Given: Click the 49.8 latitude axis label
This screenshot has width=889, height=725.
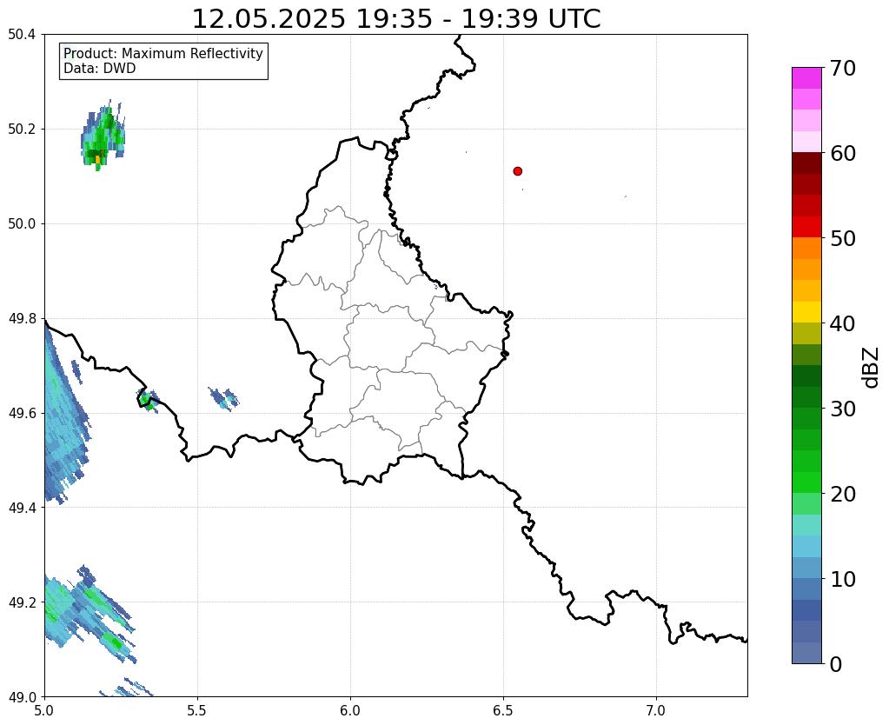Looking at the screenshot, I should (22, 319).
